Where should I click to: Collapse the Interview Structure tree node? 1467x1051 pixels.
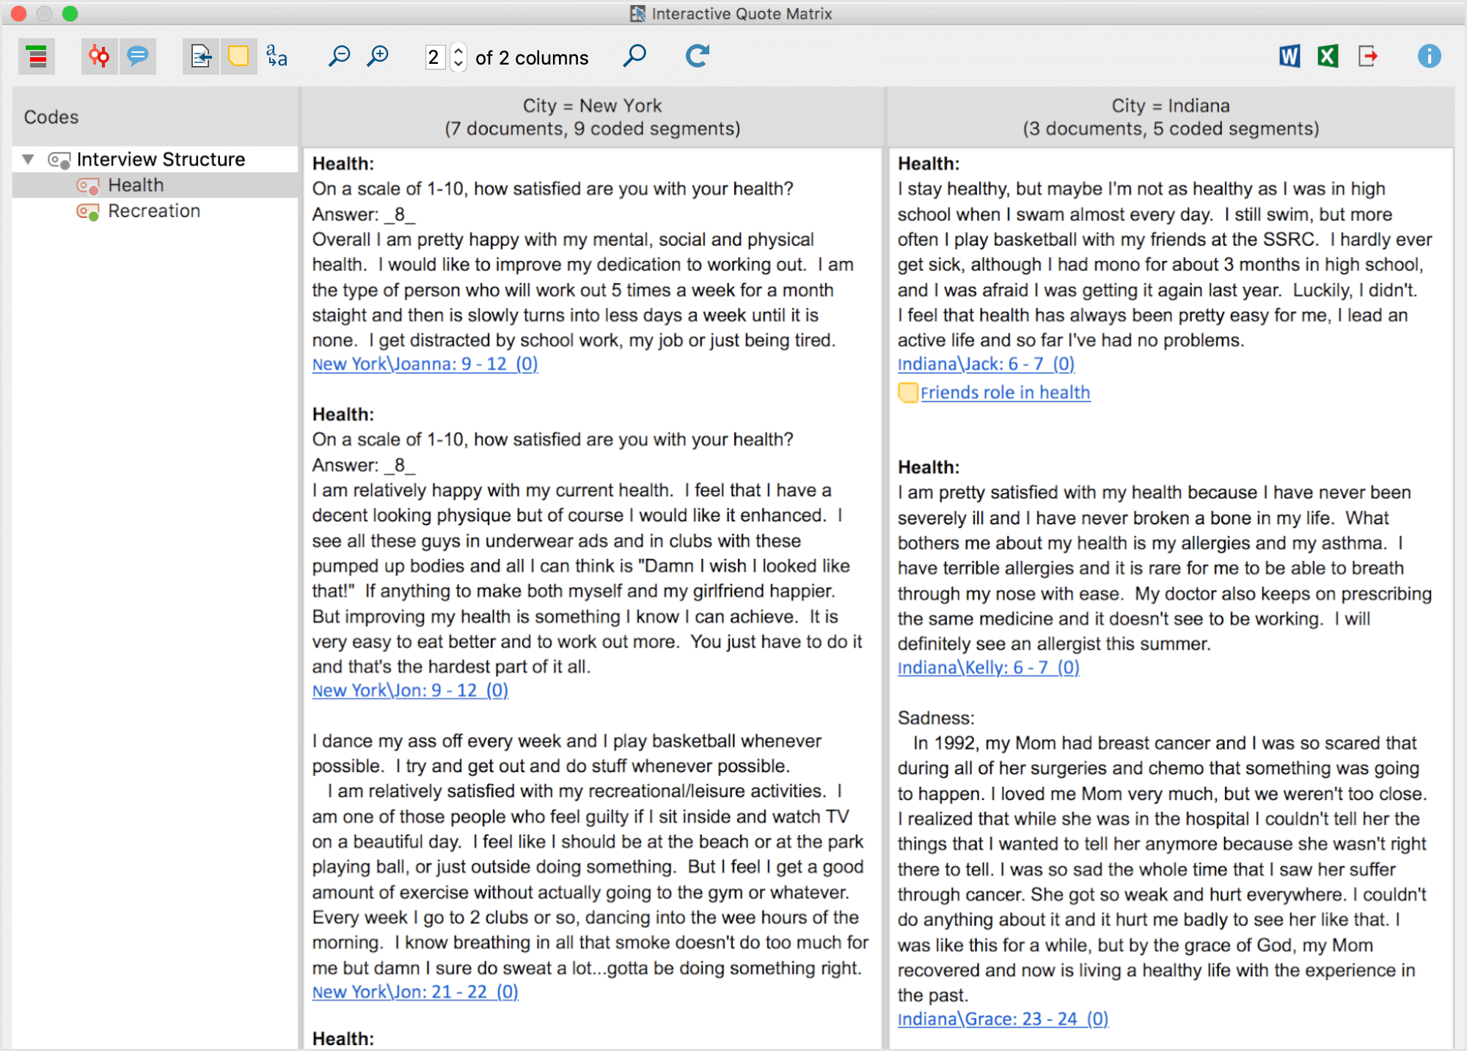coord(29,159)
